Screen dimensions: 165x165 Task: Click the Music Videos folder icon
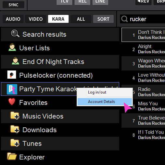coord(15,116)
